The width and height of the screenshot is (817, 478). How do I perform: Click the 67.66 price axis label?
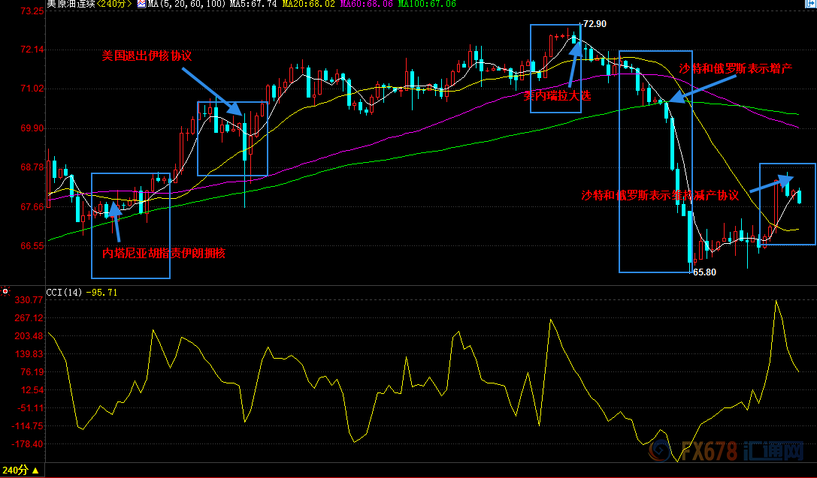click(x=32, y=207)
